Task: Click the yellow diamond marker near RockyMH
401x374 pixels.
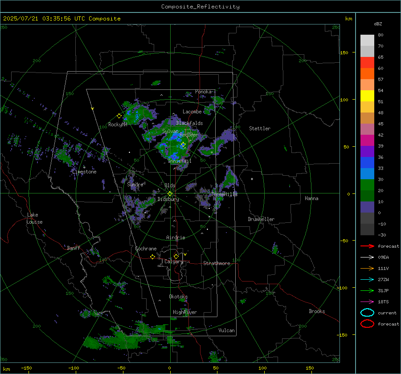Action: coord(119,116)
